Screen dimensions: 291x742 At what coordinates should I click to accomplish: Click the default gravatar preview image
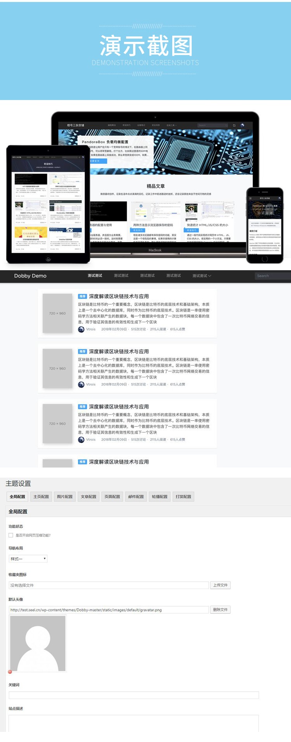[x=38, y=643]
